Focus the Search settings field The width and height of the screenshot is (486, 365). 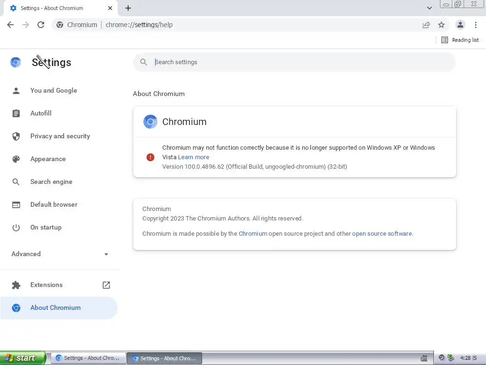294,62
